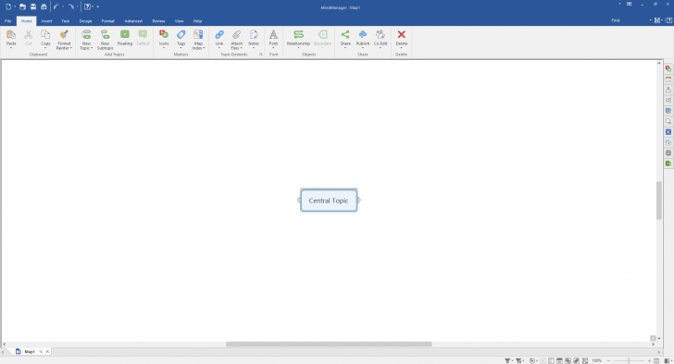Click the Paste icon in Clipboard group

(11, 34)
